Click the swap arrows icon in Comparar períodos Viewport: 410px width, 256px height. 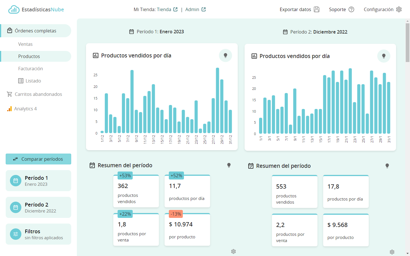click(x=15, y=159)
